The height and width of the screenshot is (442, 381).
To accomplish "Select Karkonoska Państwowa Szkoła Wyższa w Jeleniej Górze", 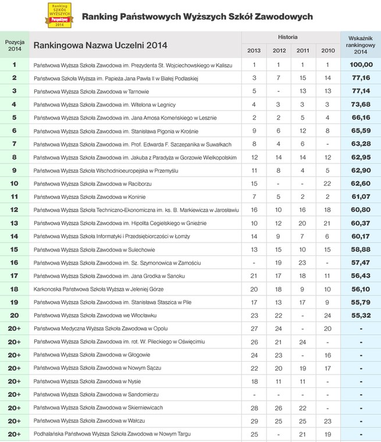I will 98,289.
